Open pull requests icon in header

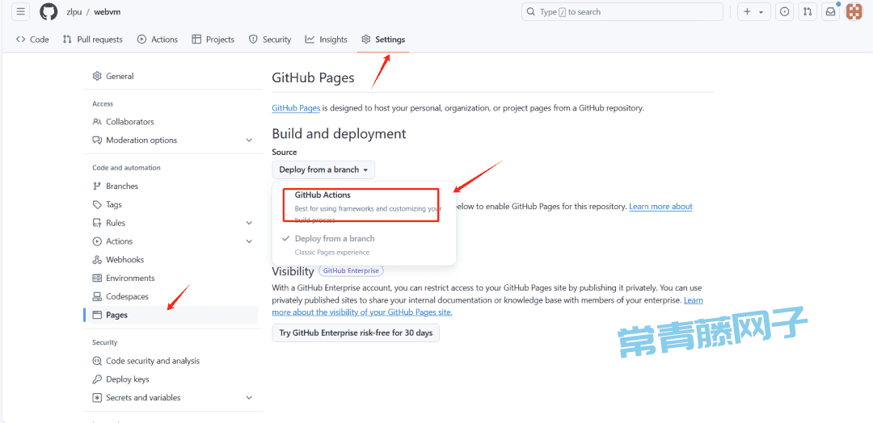click(808, 11)
